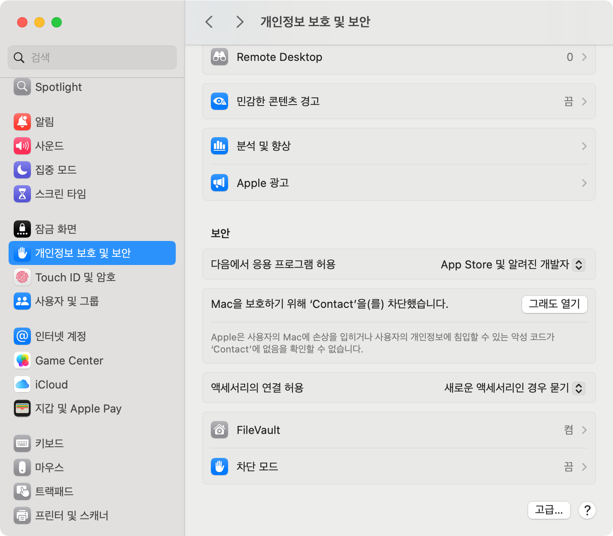Click the 분석 및 향상 chart icon
Screen dimensions: 613x536
[x=219, y=146]
